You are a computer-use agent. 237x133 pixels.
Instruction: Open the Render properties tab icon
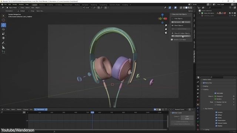coord(198,86)
